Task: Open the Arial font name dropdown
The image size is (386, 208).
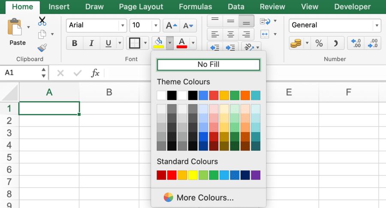Action: tap(123, 25)
